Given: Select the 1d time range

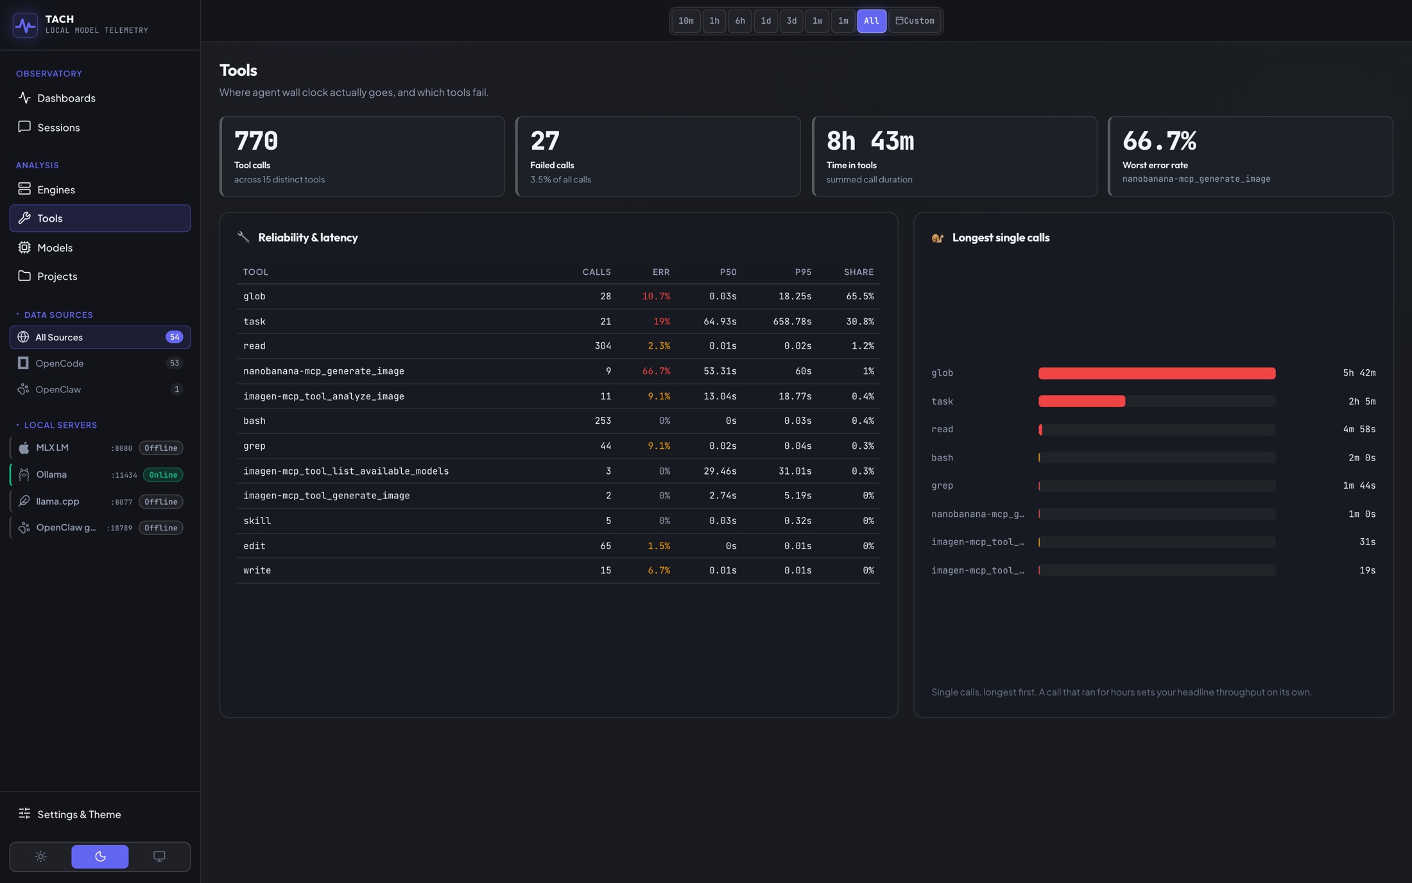Looking at the screenshot, I should (766, 21).
